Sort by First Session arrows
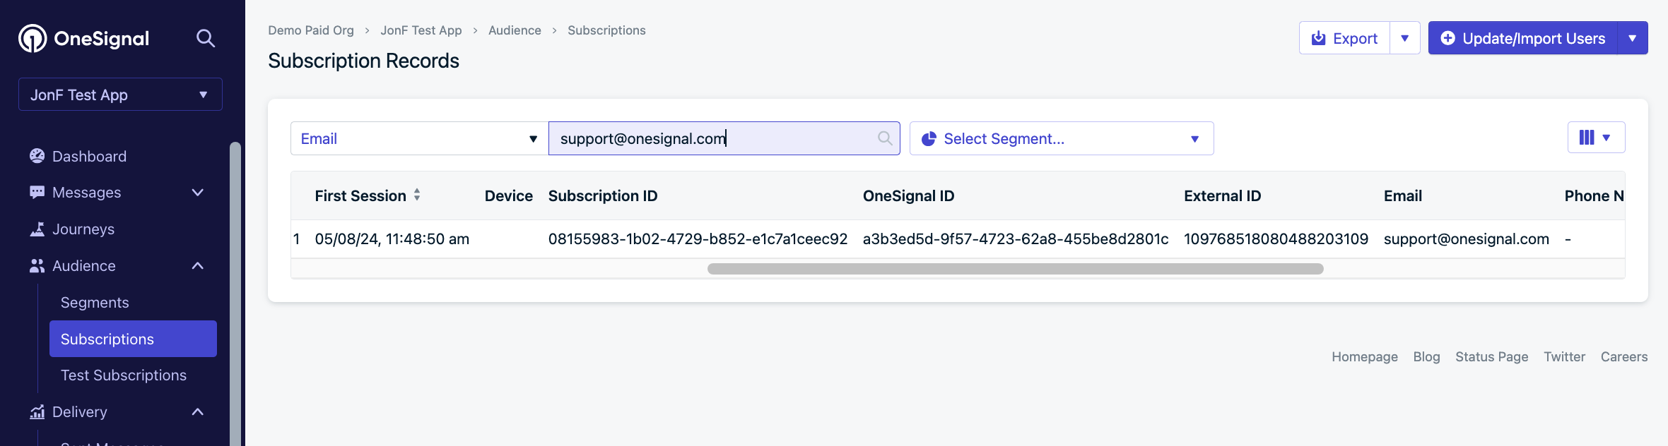The image size is (1668, 446). 417,195
